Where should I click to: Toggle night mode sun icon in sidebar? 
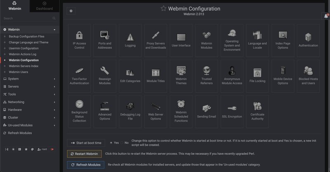click(13, 149)
